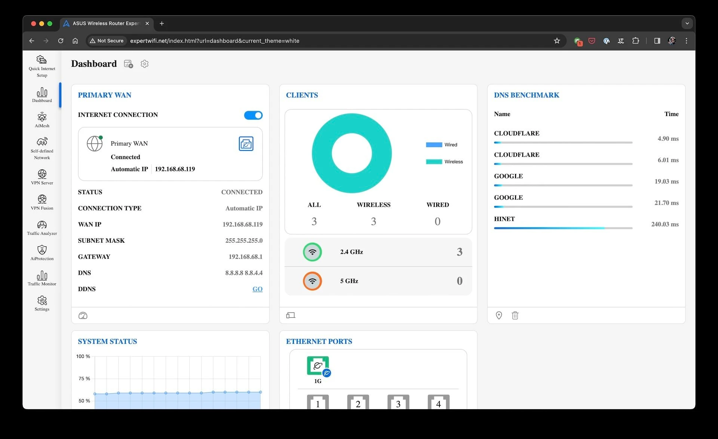Open Settings in the sidebar
Screen dimensions: 718x439
[42, 304]
